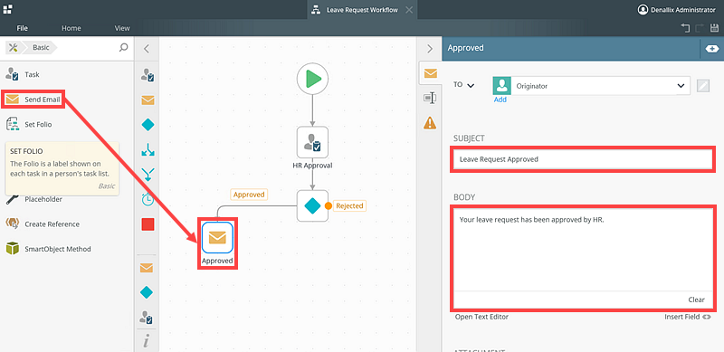Open the View menu
The image size is (724, 352).
[122, 28]
